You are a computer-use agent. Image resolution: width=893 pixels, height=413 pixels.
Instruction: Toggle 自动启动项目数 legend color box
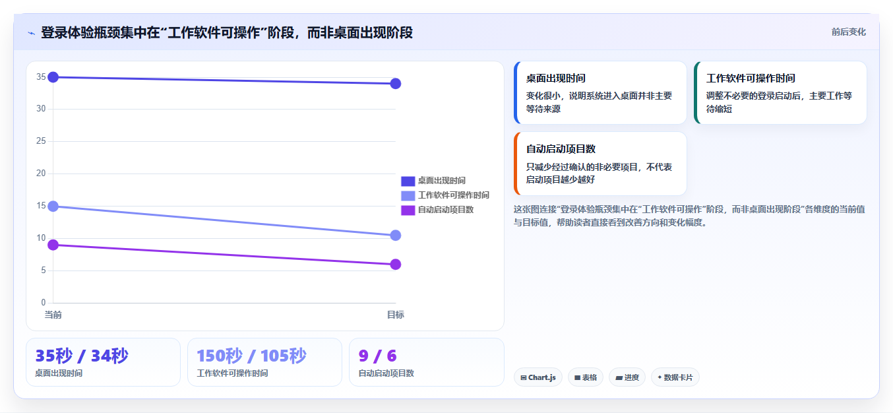pos(408,210)
